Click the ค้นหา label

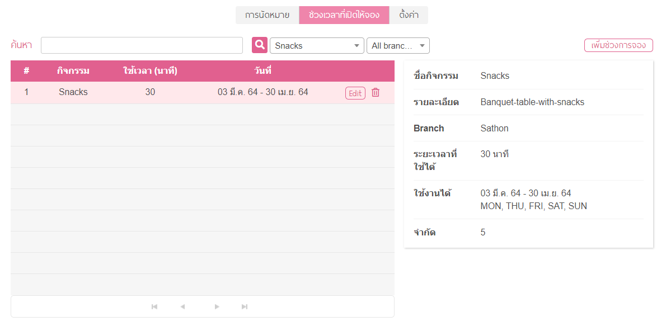[x=21, y=45]
